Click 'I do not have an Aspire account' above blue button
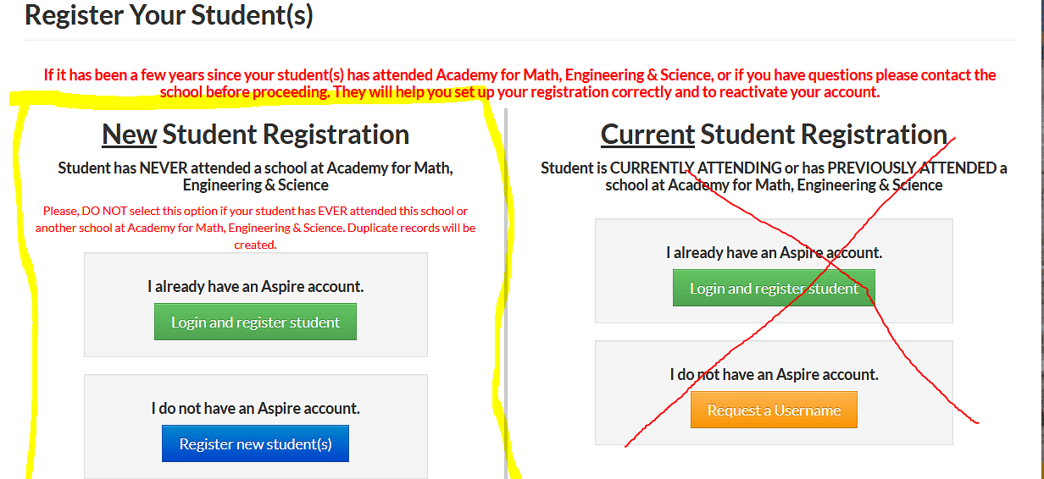Viewport: 1044px width, 479px height. tap(255, 409)
